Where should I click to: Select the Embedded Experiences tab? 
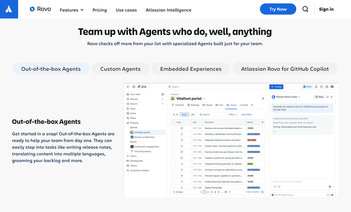click(191, 69)
